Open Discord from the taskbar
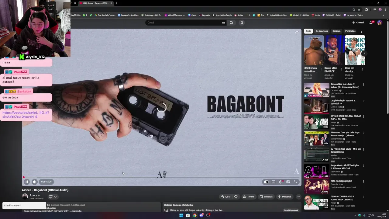Image resolution: width=389 pixels, height=219 pixels. click(201, 215)
